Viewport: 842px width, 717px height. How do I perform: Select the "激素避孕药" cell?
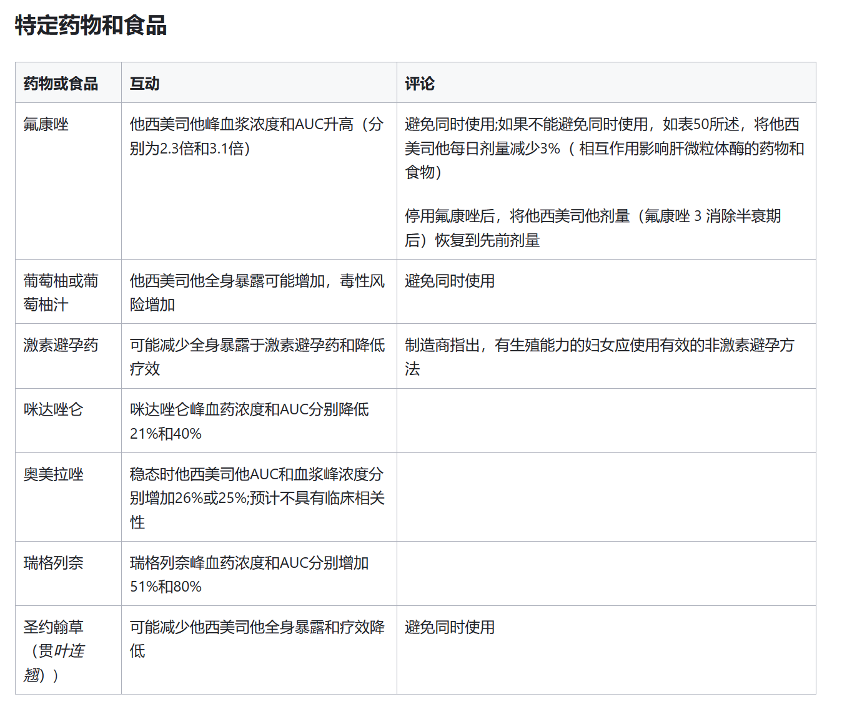tap(61, 345)
